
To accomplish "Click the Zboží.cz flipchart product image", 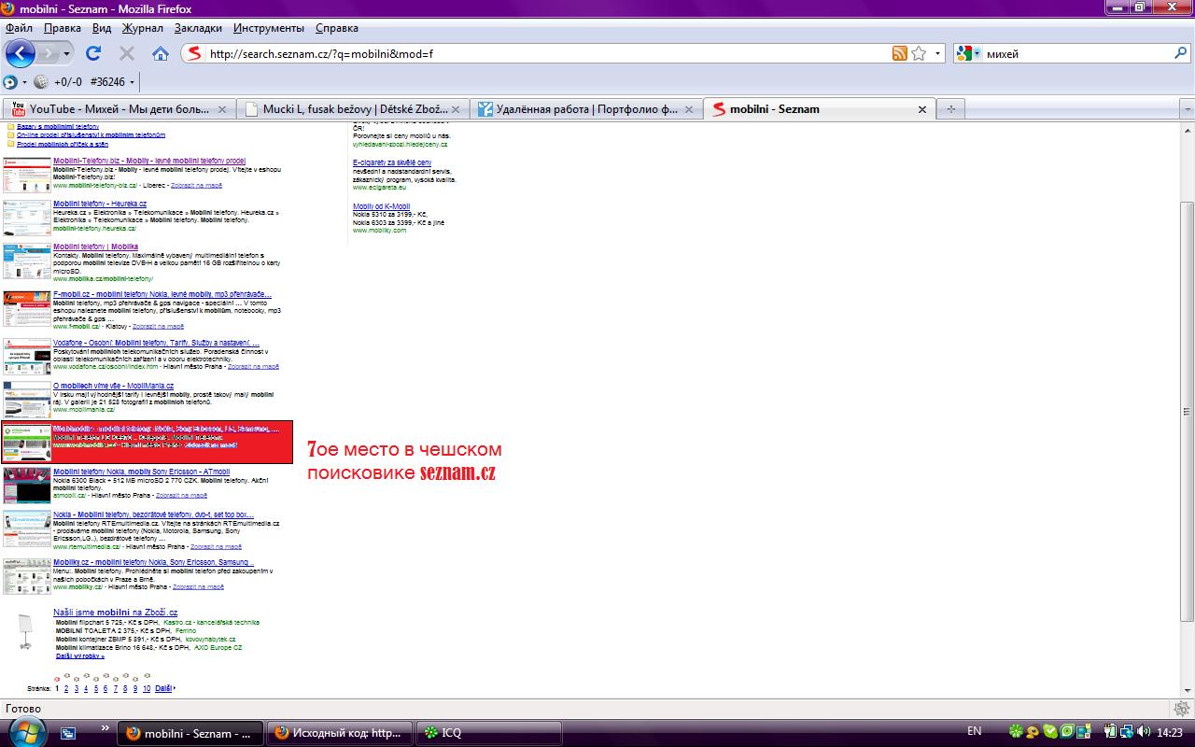I will click(x=26, y=630).
